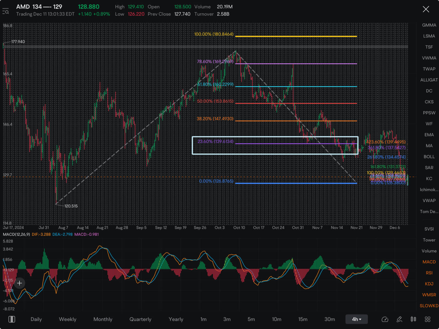
Task: Enable the EMA indicator
Action: point(429,135)
